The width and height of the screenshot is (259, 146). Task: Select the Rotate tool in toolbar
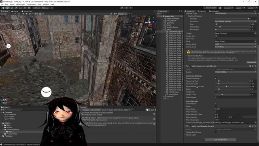pos(12,8)
